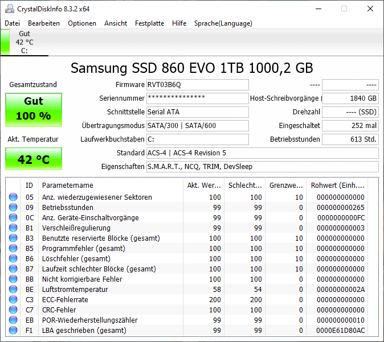
Task: Click status icon of row BE Luftstromtemperatur
Action: tap(13, 289)
